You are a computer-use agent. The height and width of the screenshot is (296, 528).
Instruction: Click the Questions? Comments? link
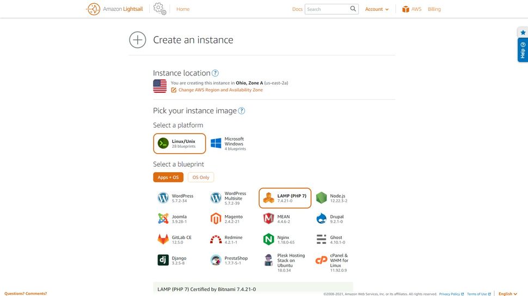(x=26, y=293)
